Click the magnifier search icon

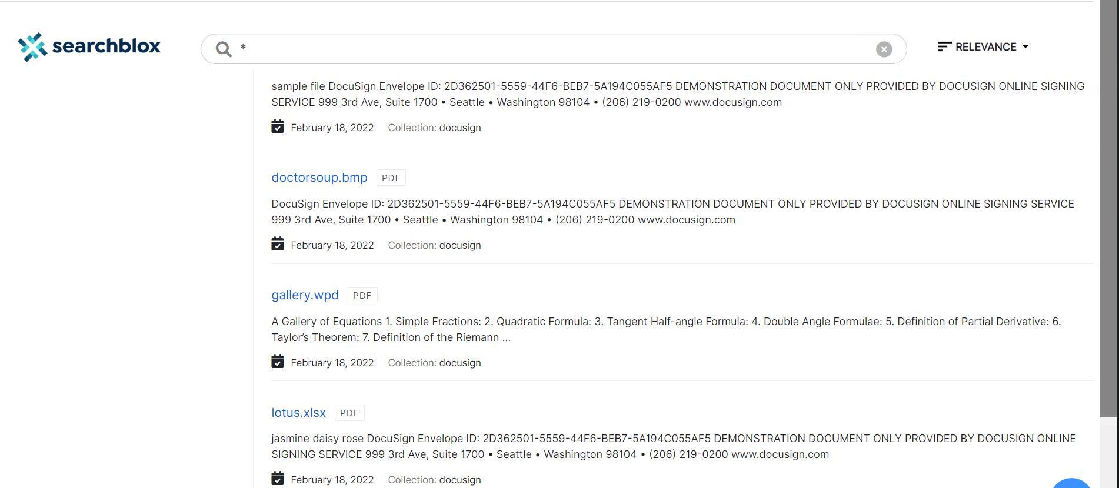click(x=224, y=49)
